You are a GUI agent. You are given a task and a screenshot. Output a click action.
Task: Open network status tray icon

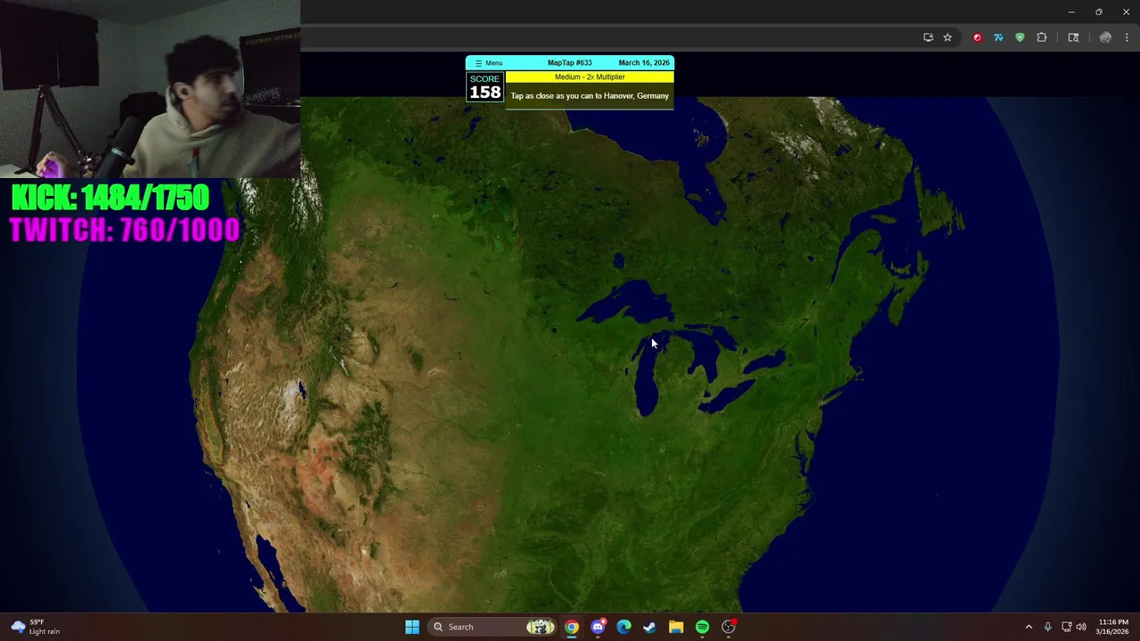coord(1066,627)
